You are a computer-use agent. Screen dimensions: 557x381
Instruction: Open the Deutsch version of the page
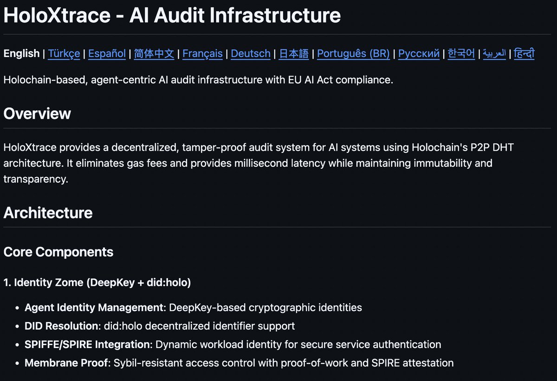point(251,53)
